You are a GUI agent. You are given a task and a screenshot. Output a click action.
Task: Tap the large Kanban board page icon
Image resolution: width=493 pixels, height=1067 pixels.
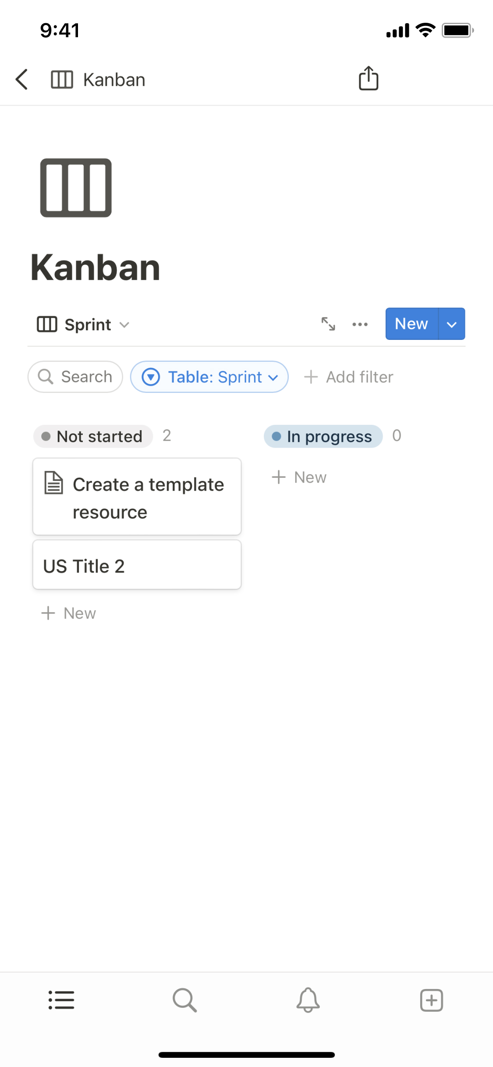click(x=76, y=188)
